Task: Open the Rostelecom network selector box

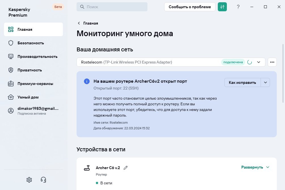Action: (171, 62)
